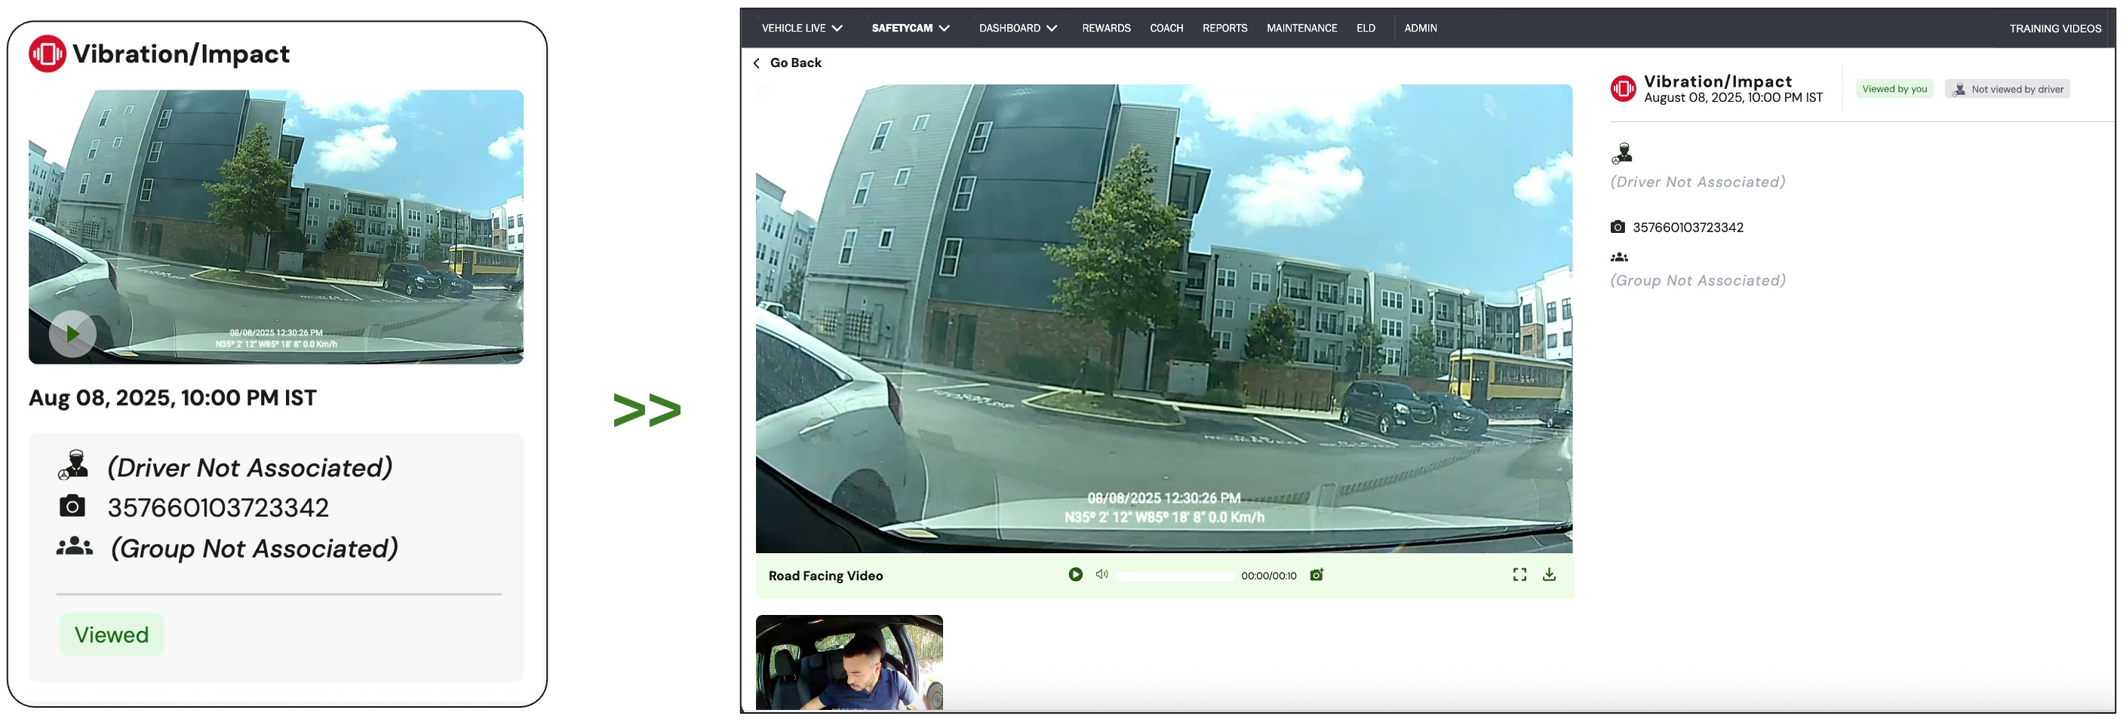The image size is (2123, 719).
Task: Expand the DASHBOARD dropdown
Action: pos(1018,28)
